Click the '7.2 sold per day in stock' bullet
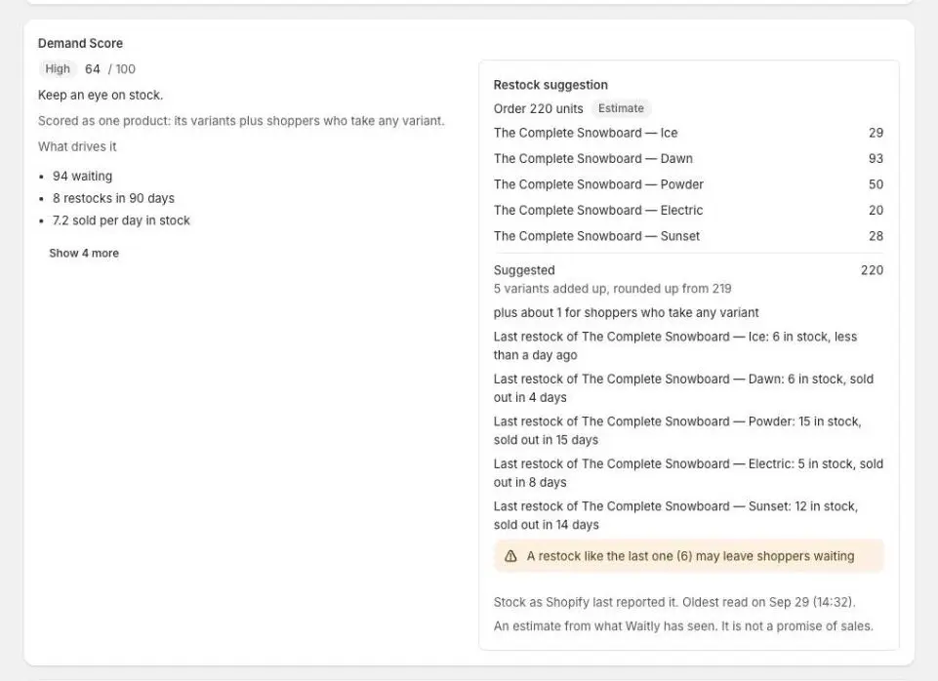The image size is (938, 681). pyautogui.click(x=121, y=220)
